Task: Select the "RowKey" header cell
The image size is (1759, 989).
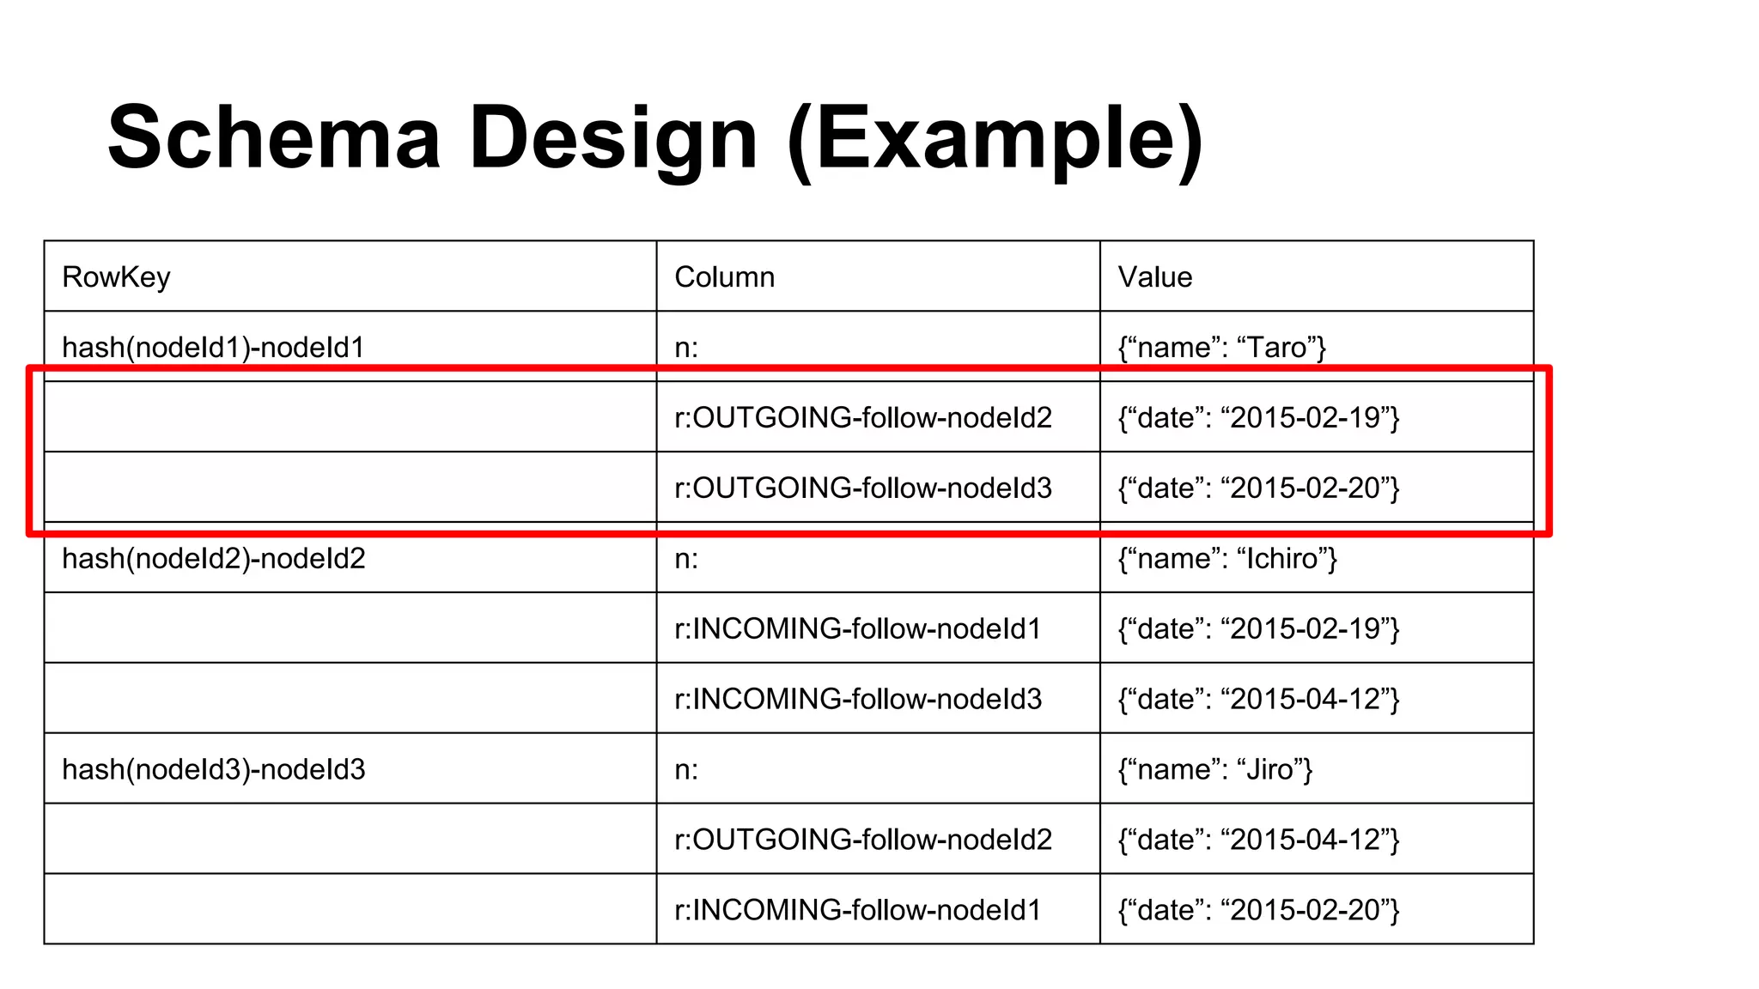Action: [x=350, y=276]
